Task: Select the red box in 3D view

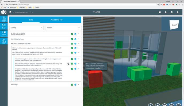Action: tap(95, 79)
